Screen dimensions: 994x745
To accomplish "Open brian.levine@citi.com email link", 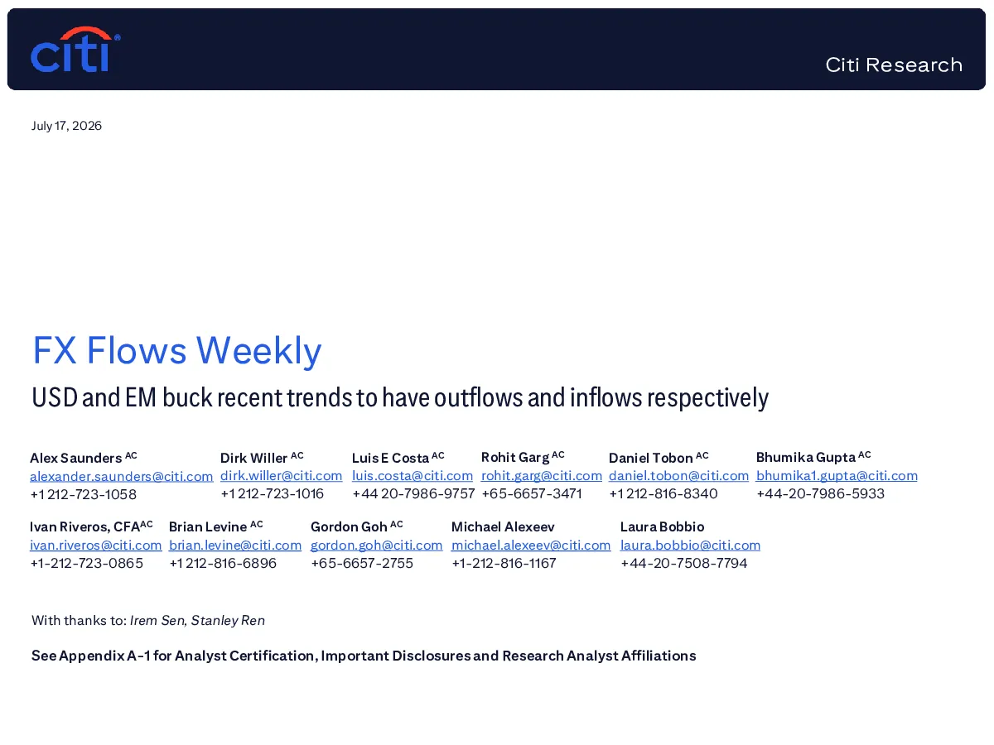I will pyautogui.click(x=235, y=545).
